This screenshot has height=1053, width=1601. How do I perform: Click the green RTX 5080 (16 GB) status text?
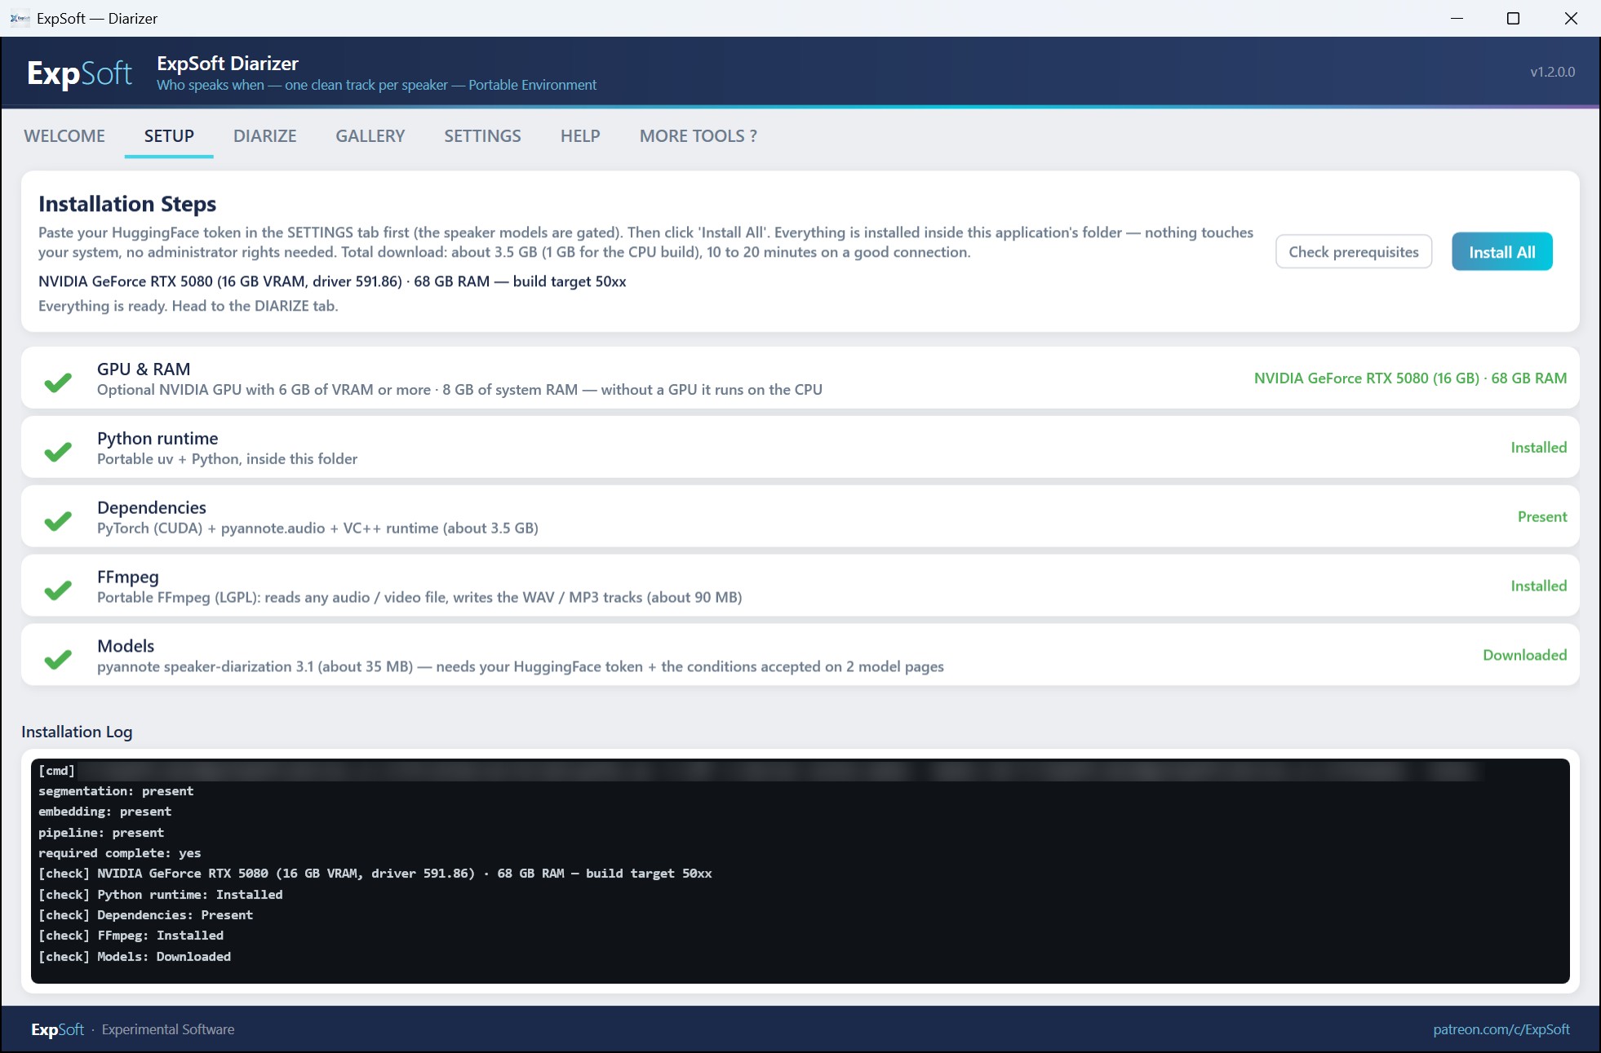coord(1410,378)
